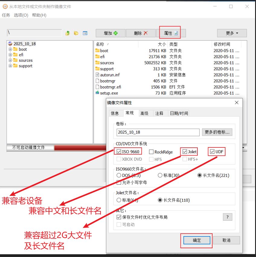Click the 确定 button

pyautogui.click(x=197, y=240)
